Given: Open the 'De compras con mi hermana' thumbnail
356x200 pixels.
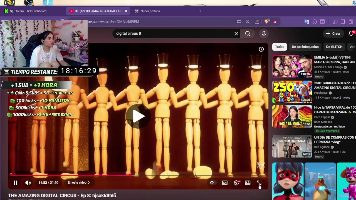Looking at the screenshot, I should point(292,146).
